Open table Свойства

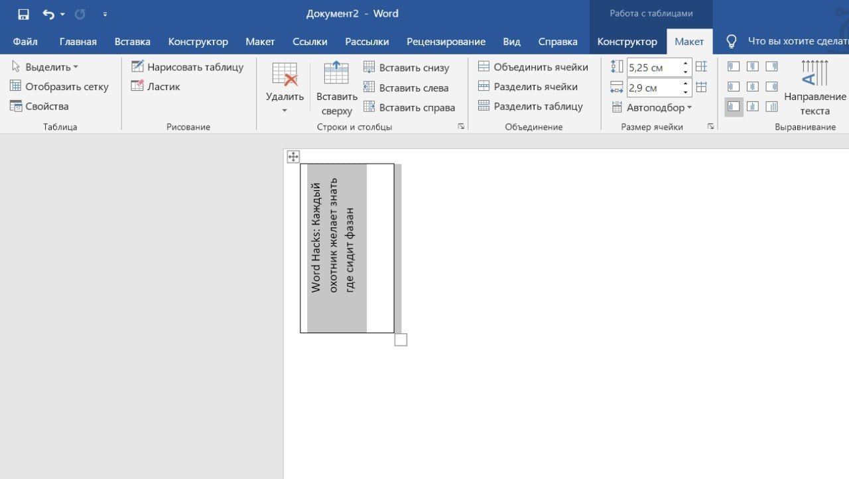tap(39, 106)
